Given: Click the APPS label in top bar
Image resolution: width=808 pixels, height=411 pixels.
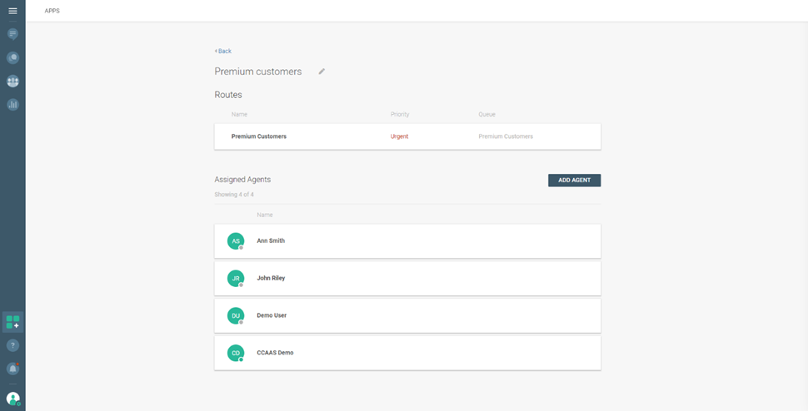Looking at the screenshot, I should tap(52, 11).
